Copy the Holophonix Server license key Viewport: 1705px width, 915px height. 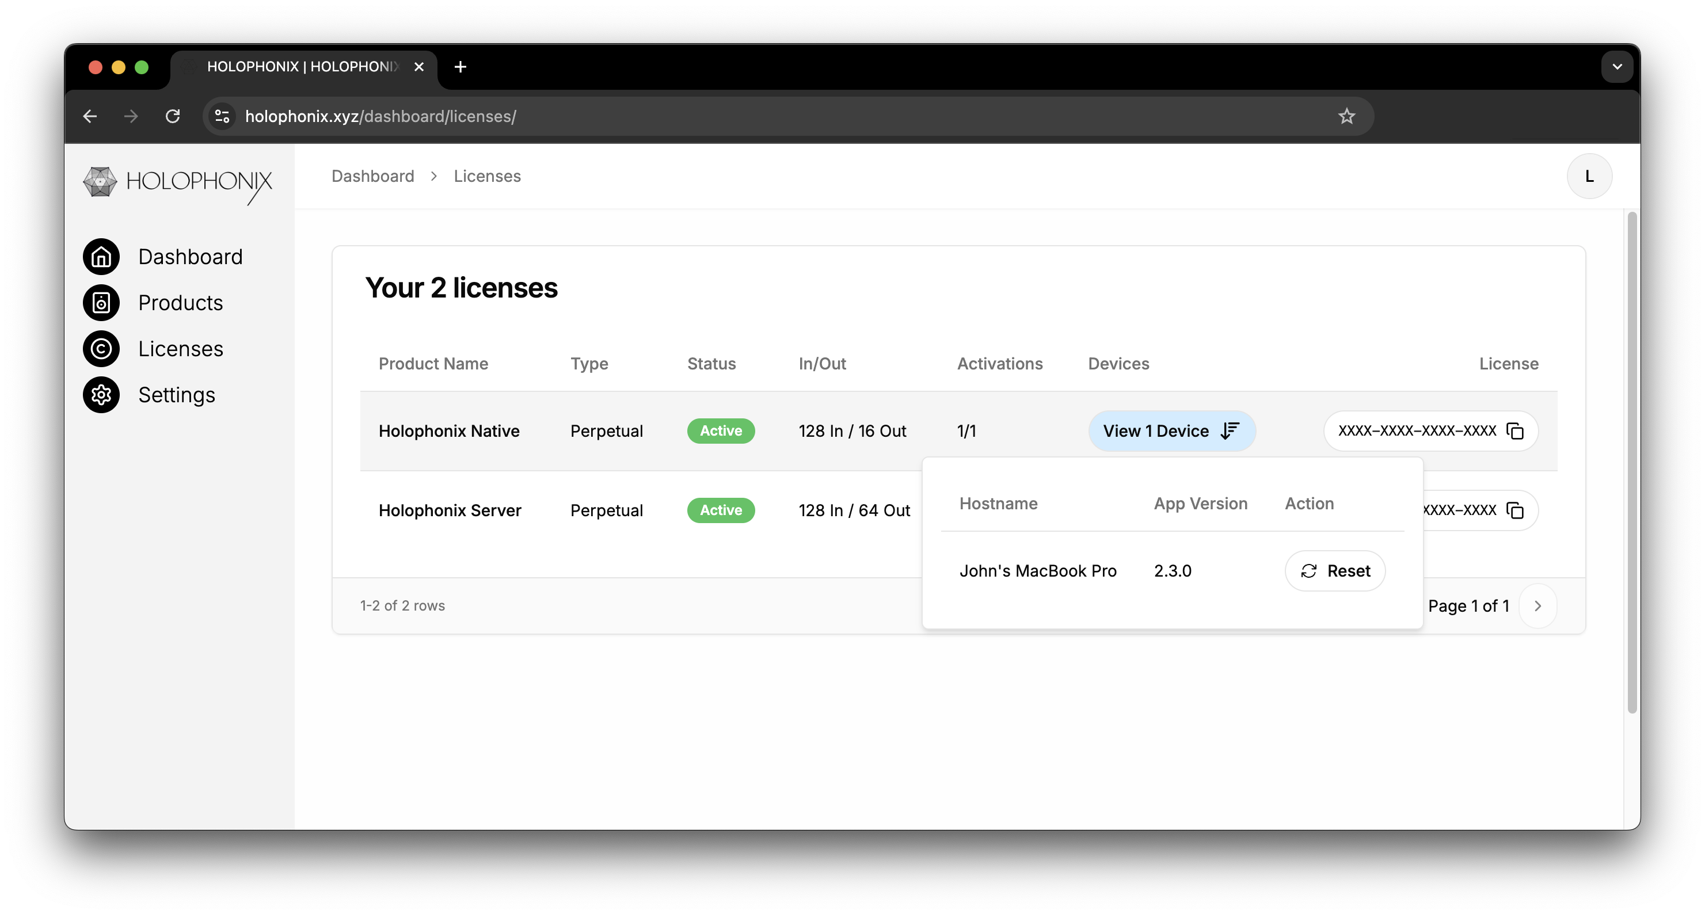1514,510
